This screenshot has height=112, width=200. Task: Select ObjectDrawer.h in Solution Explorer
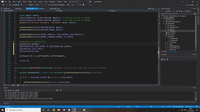pos(174,27)
